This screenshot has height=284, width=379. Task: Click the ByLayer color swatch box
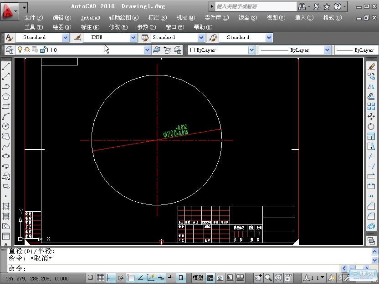pos(193,50)
